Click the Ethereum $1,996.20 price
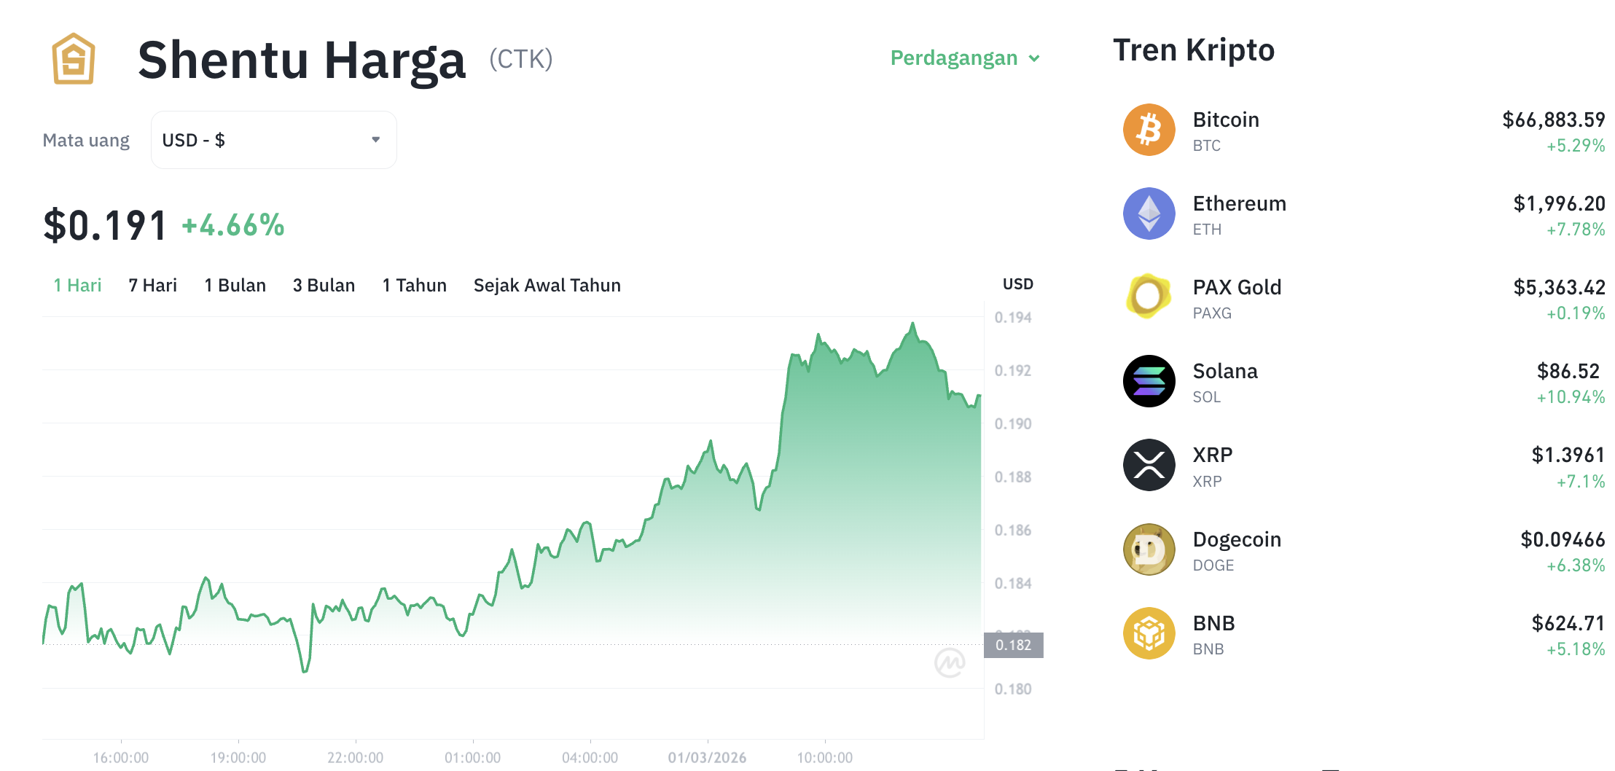 (1557, 203)
